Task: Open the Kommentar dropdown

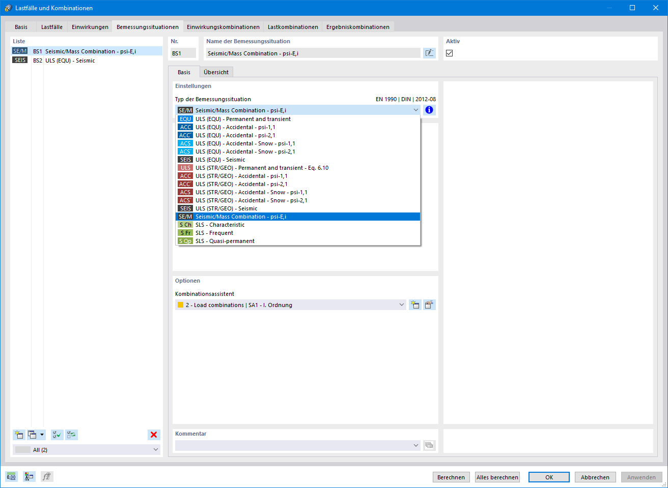Action: click(x=415, y=445)
